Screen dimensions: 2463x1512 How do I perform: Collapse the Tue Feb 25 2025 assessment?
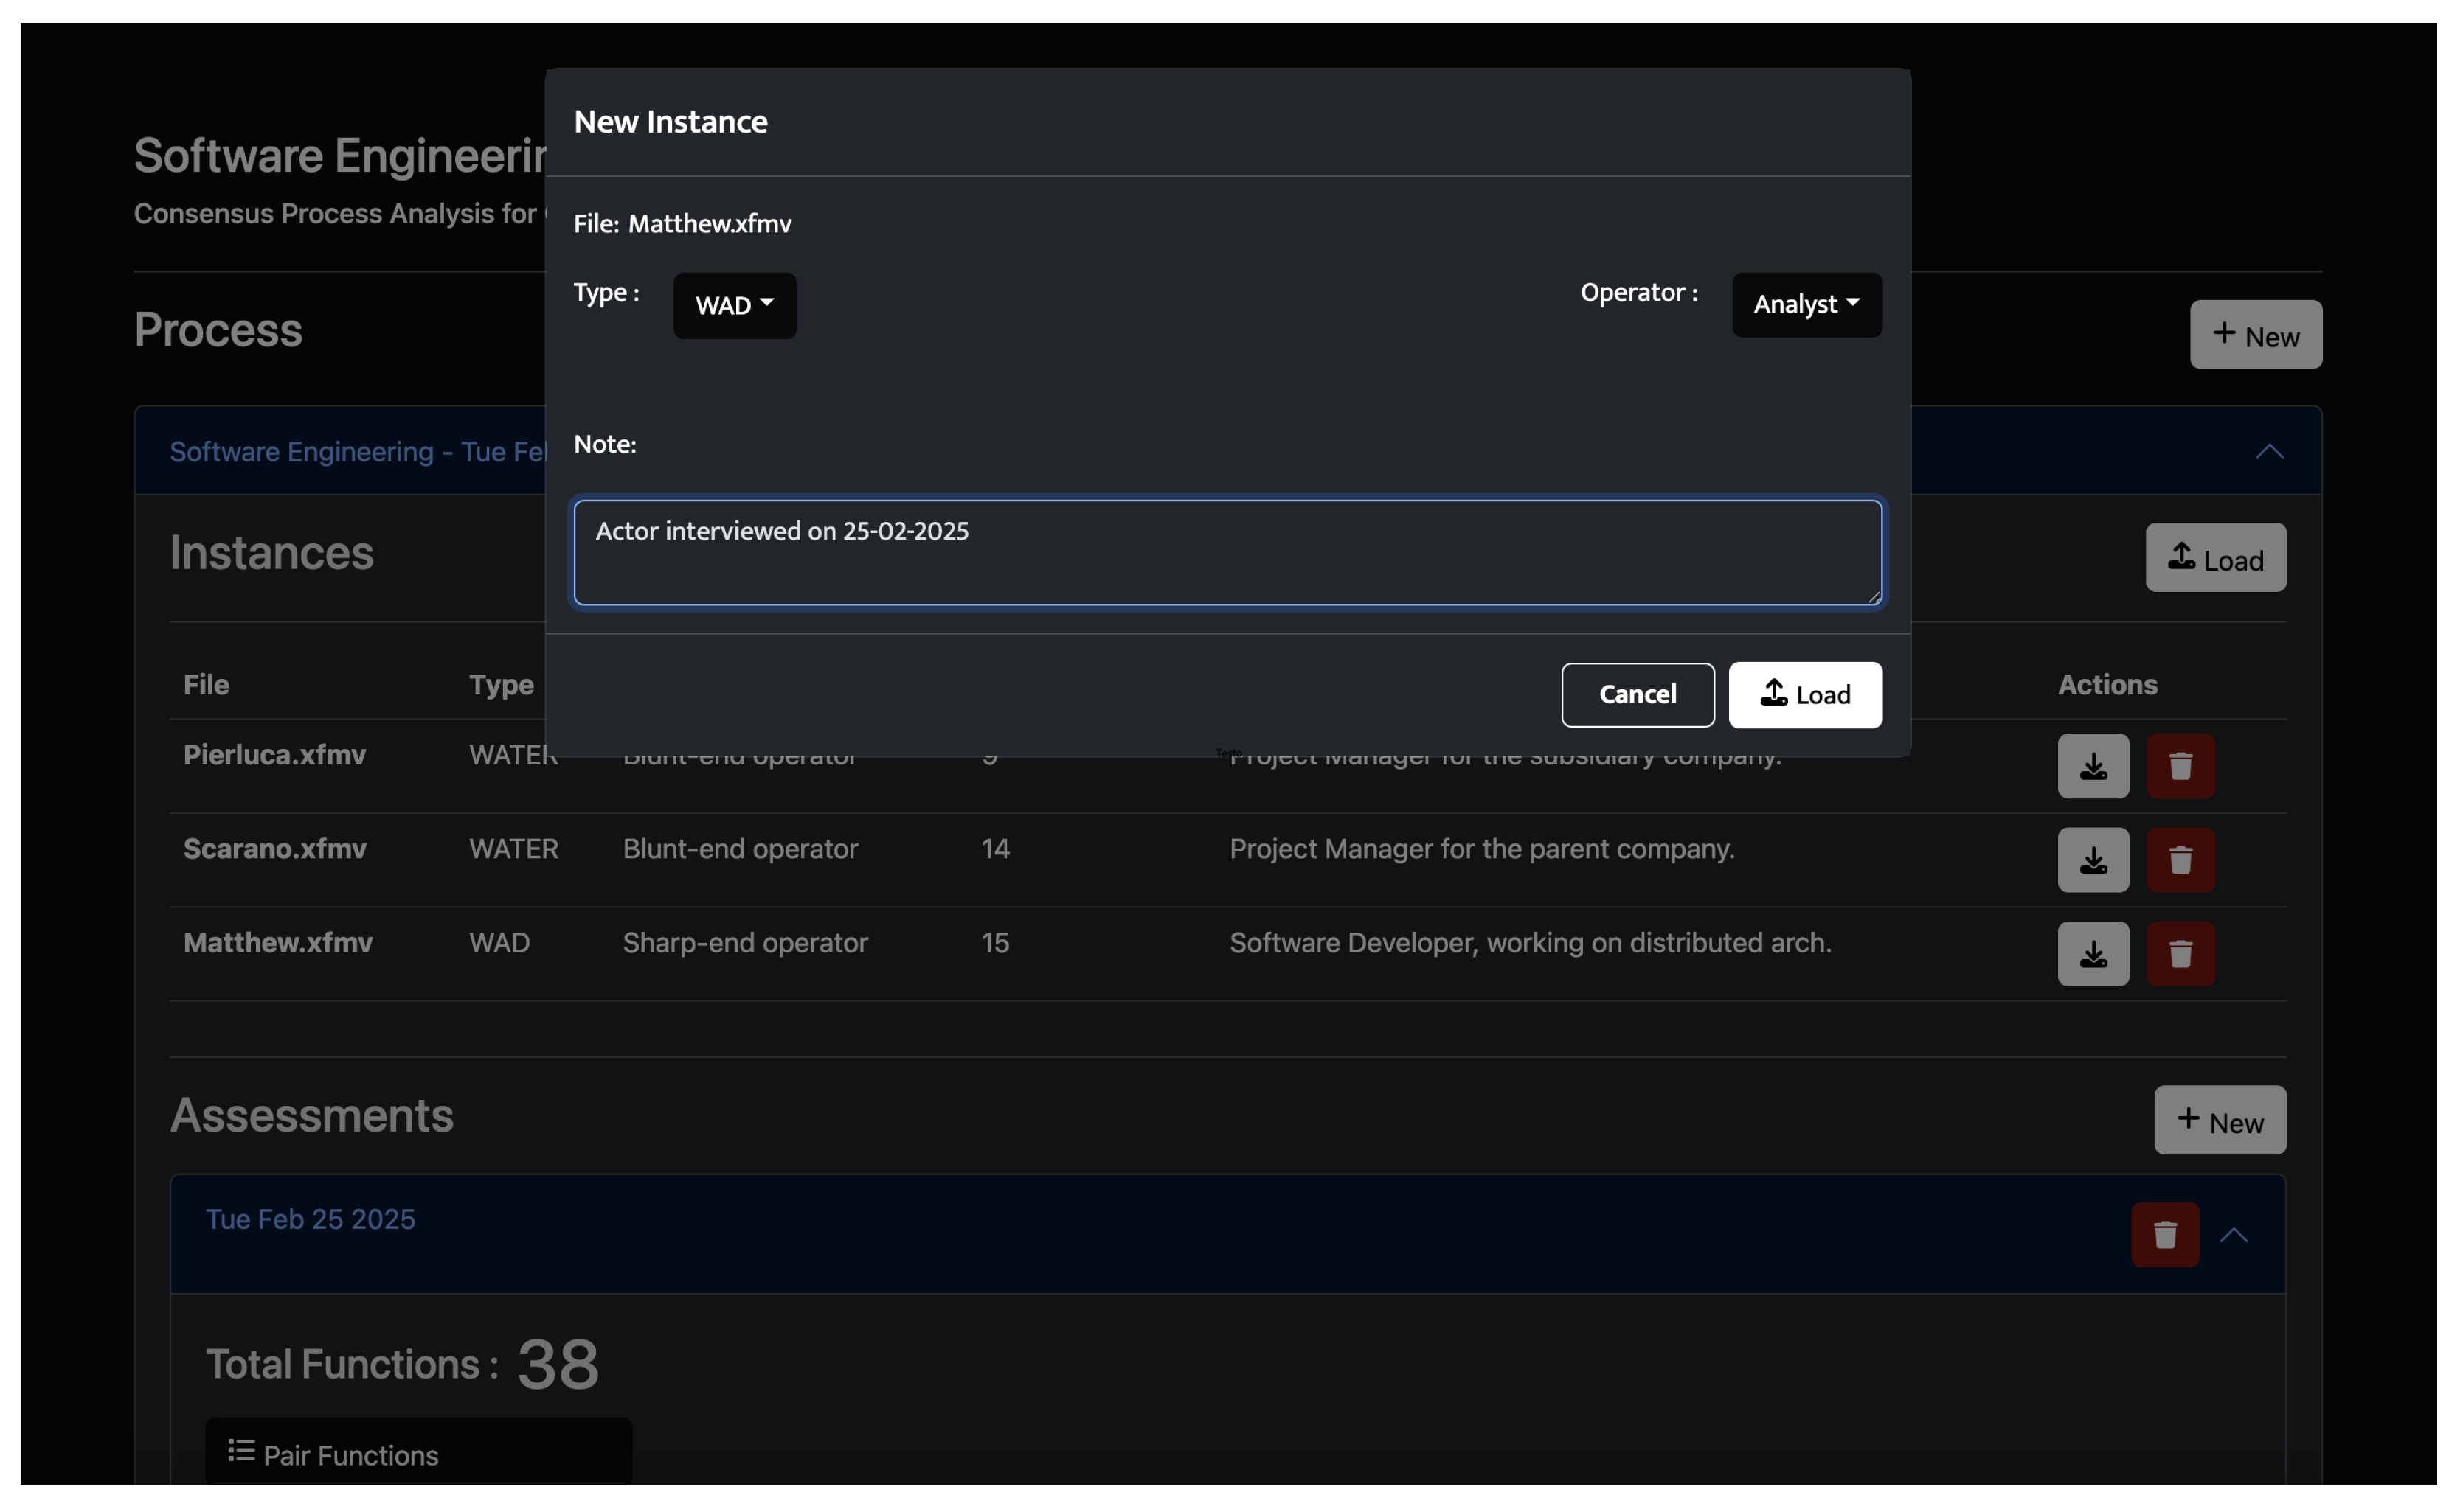click(x=2233, y=1236)
